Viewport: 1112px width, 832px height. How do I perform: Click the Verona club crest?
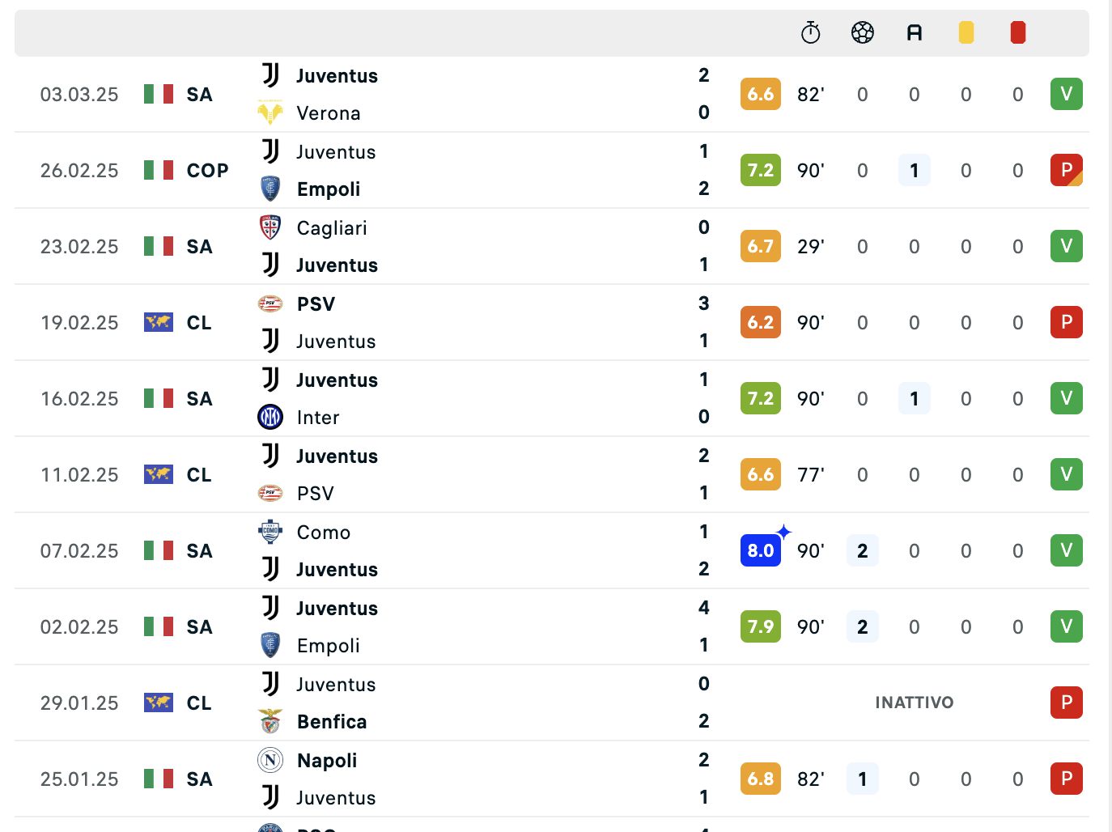point(270,112)
